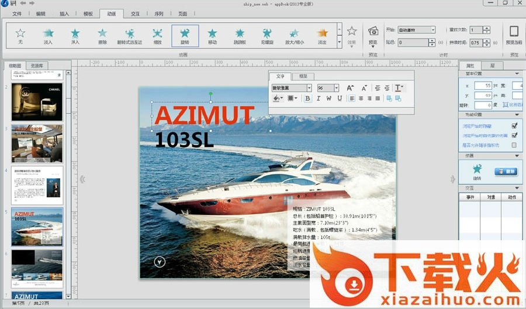Switch to the 资源库 panel tab

(x=37, y=66)
